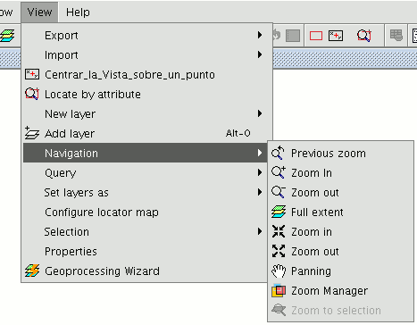417x325 pixels.
Task: Open Zoom Manager from the submenu
Action: tap(340, 291)
